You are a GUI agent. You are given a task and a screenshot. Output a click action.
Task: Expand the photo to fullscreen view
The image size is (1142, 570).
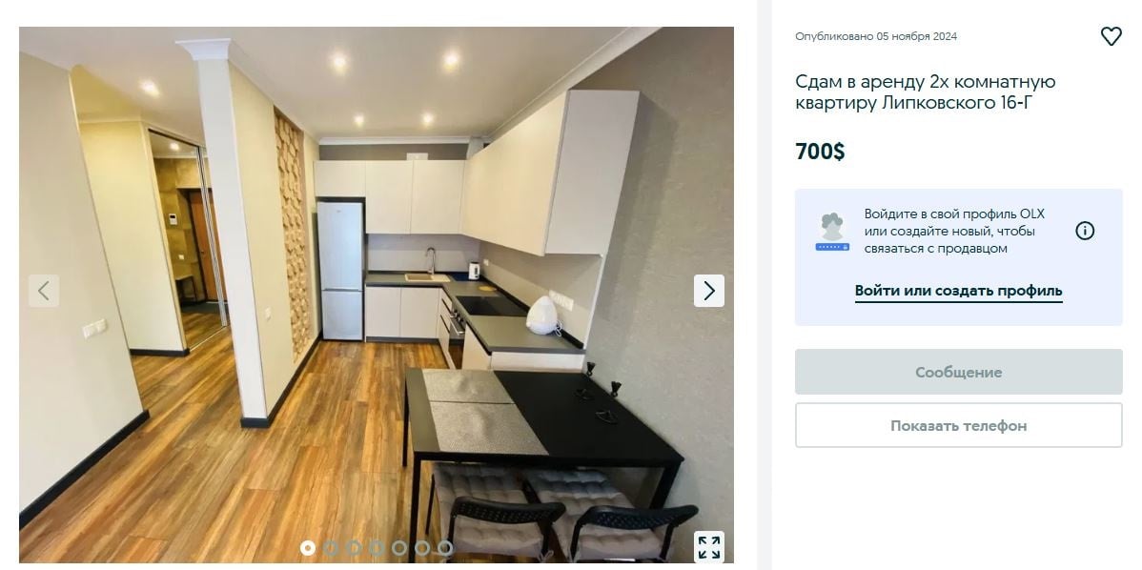coord(708,547)
